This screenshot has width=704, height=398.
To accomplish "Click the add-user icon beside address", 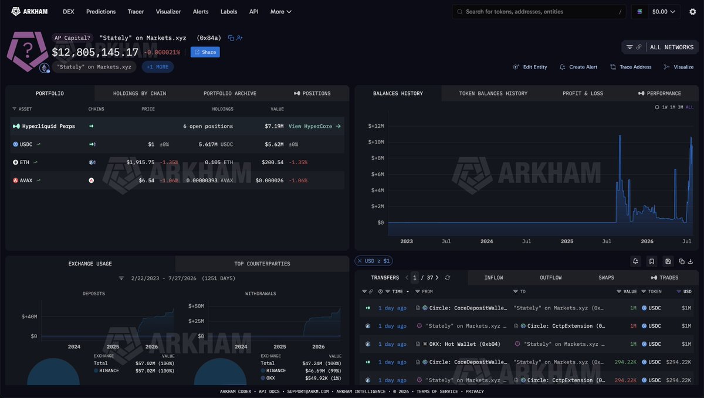I will point(239,38).
